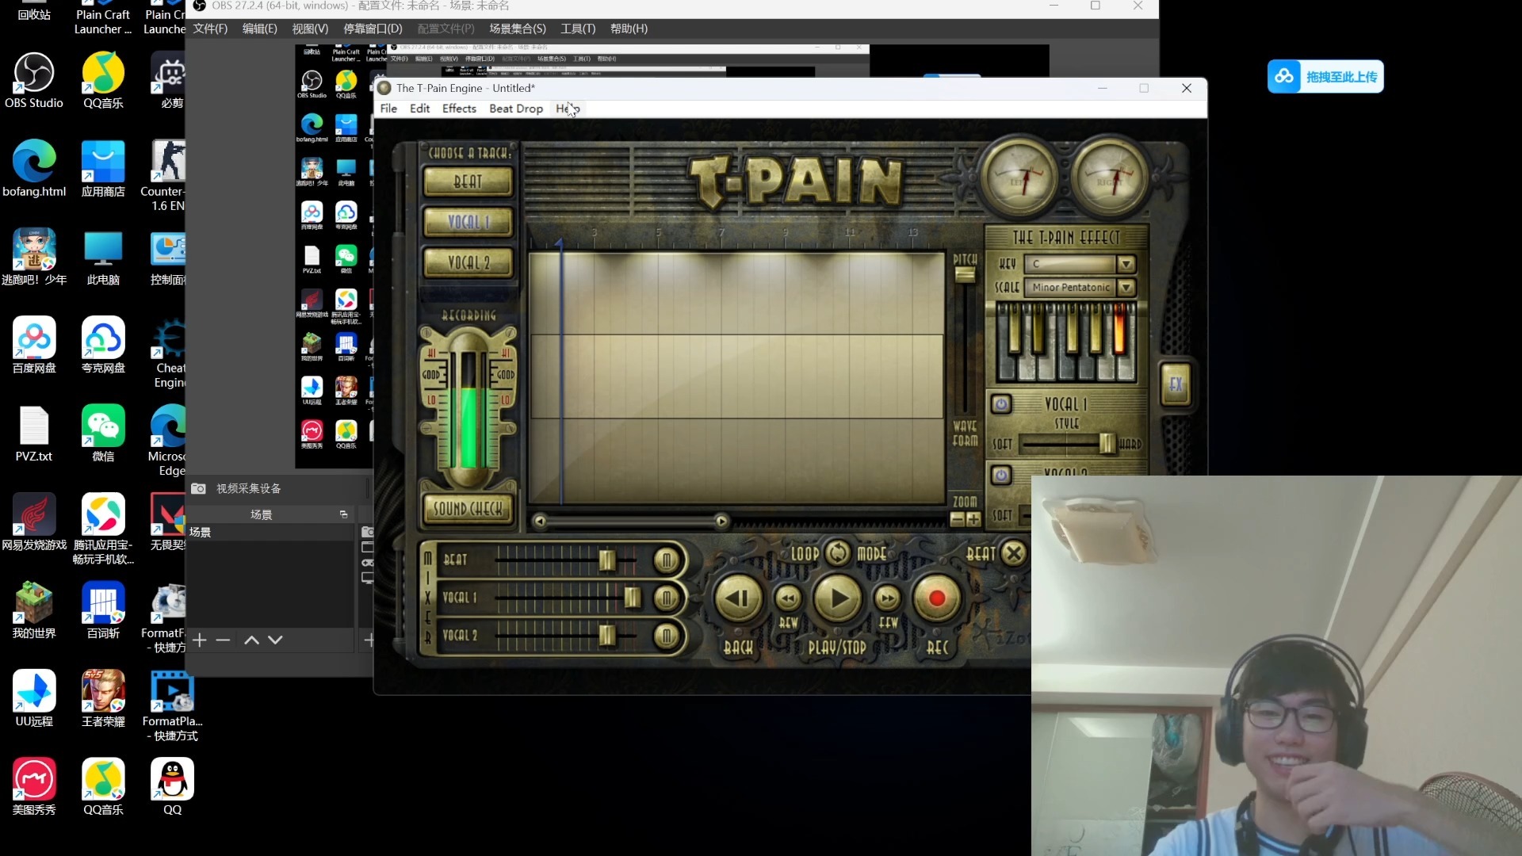Screen dimensions: 1522x856
Task: Mute the VOCAL 1 mixer channel
Action: [667, 598]
